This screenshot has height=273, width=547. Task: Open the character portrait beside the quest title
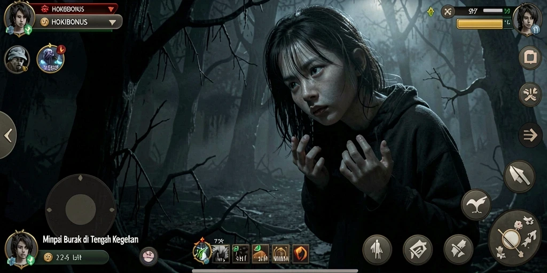point(21,249)
